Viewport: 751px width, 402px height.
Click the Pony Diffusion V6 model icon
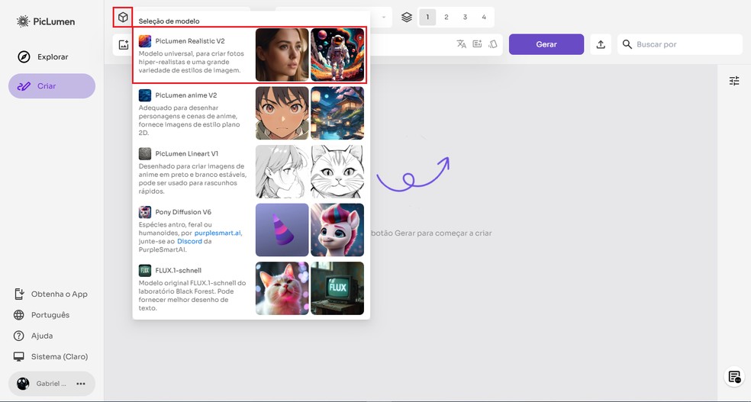tap(145, 212)
